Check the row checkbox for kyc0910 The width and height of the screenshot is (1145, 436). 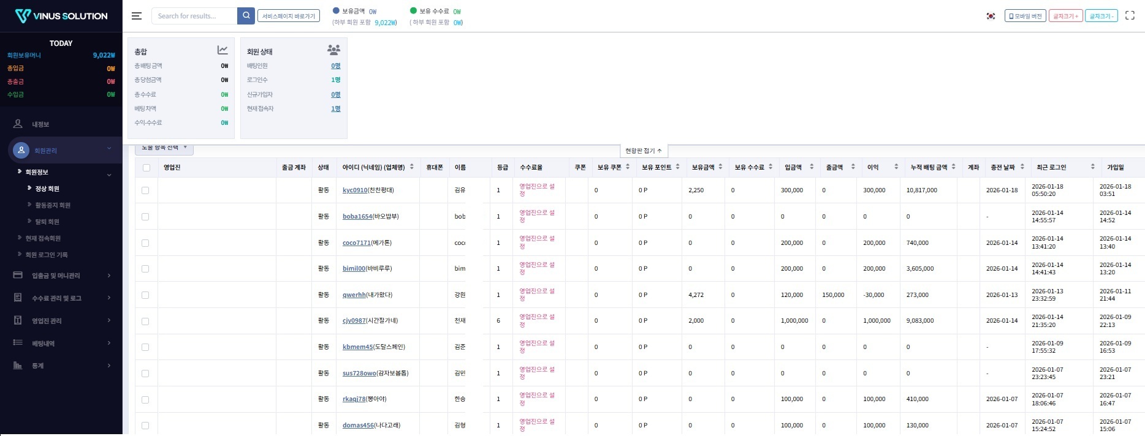click(145, 190)
